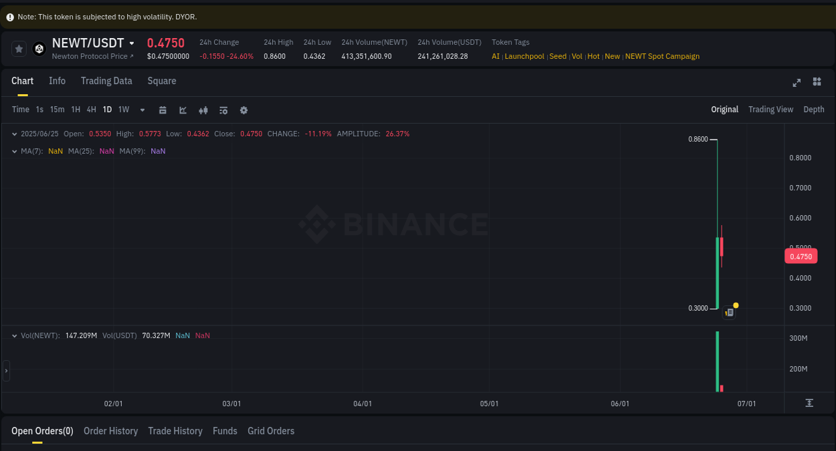Viewport: 836px width, 451px height.
Task: Switch to the Trading Data tab
Action: pos(106,80)
